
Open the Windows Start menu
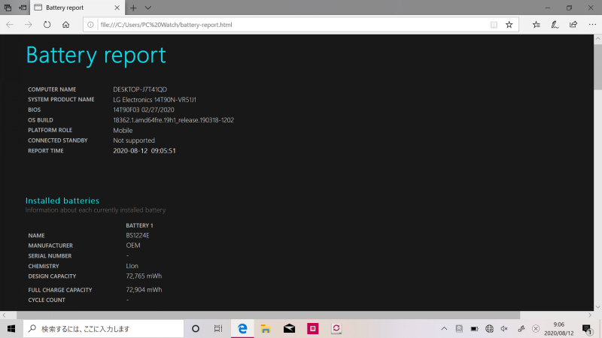(11, 328)
